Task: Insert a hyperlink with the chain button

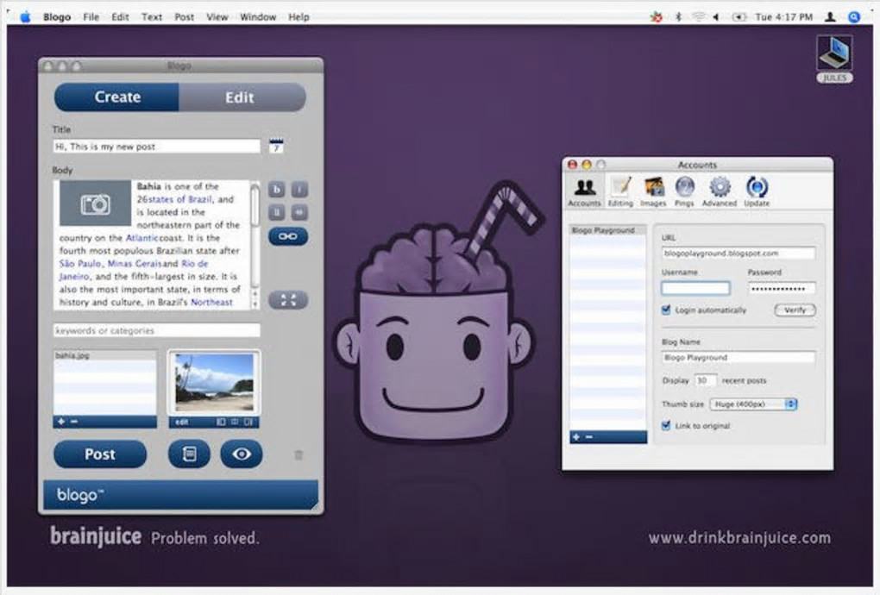Action: pos(288,236)
